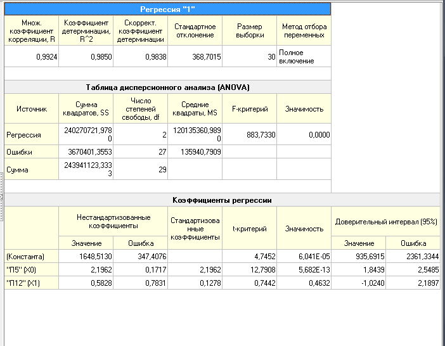Click the "П5" (X0) row label
Image resolution: width=445 pixels, height=346 pixels.
(x=32, y=269)
